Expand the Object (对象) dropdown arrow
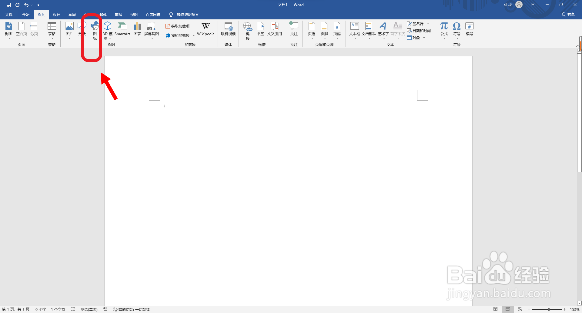The width and height of the screenshot is (582, 313). pos(424,38)
